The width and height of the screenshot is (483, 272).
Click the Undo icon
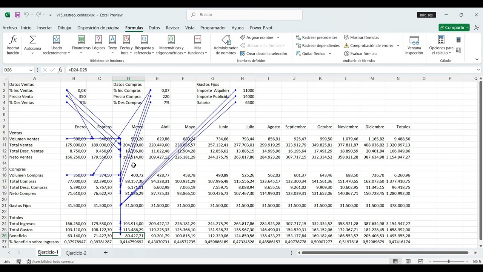(x=26, y=15)
